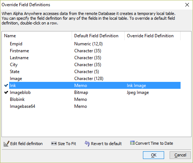Click the Jpeg Image override value
The image size is (193, 163).
click(x=138, y=92)
